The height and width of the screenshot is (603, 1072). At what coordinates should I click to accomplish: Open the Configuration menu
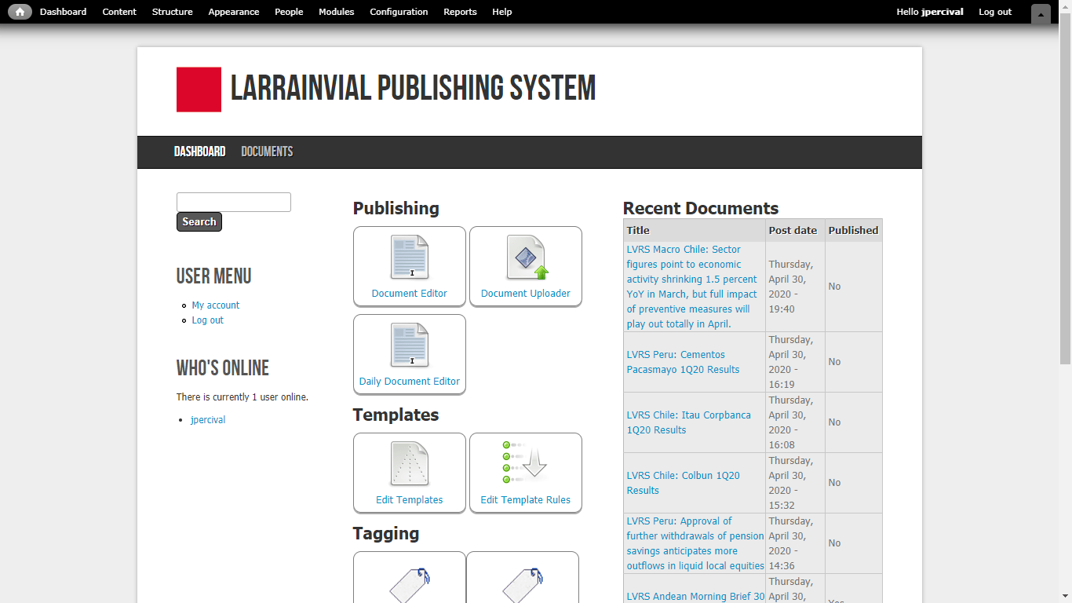(399, 11)
